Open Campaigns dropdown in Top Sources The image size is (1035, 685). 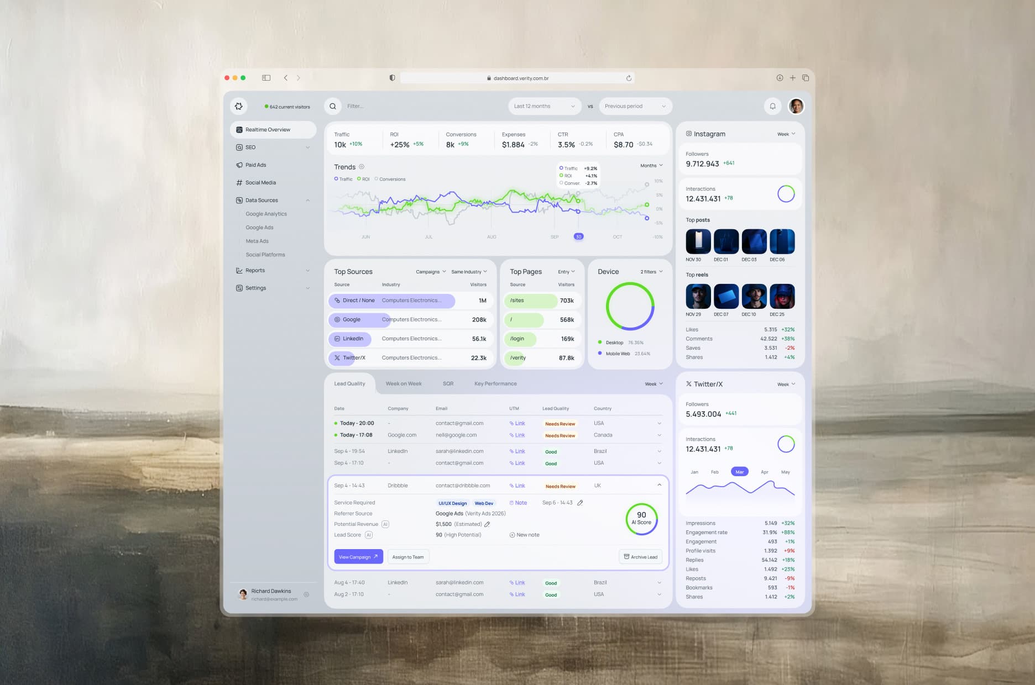point(431,272)
